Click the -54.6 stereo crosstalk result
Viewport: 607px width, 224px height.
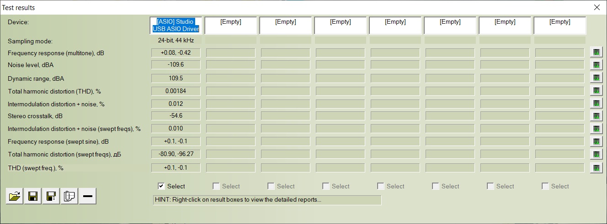[x=176, y=116]
